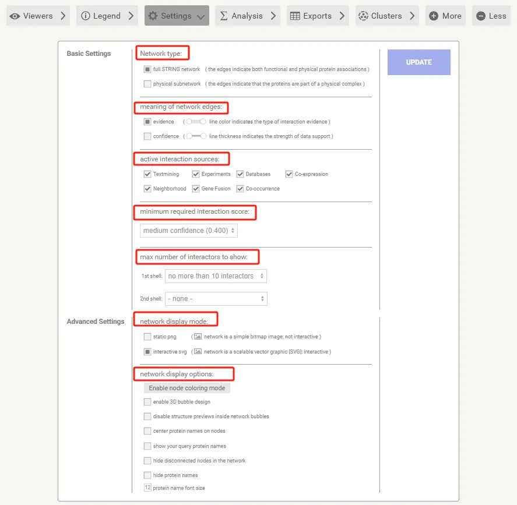Click the minus icon on Less button
This screenshot has width=517, height=505.
480,16
